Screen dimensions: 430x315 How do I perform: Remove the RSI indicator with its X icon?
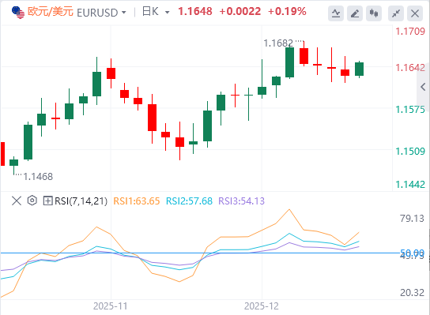point(17,201)
